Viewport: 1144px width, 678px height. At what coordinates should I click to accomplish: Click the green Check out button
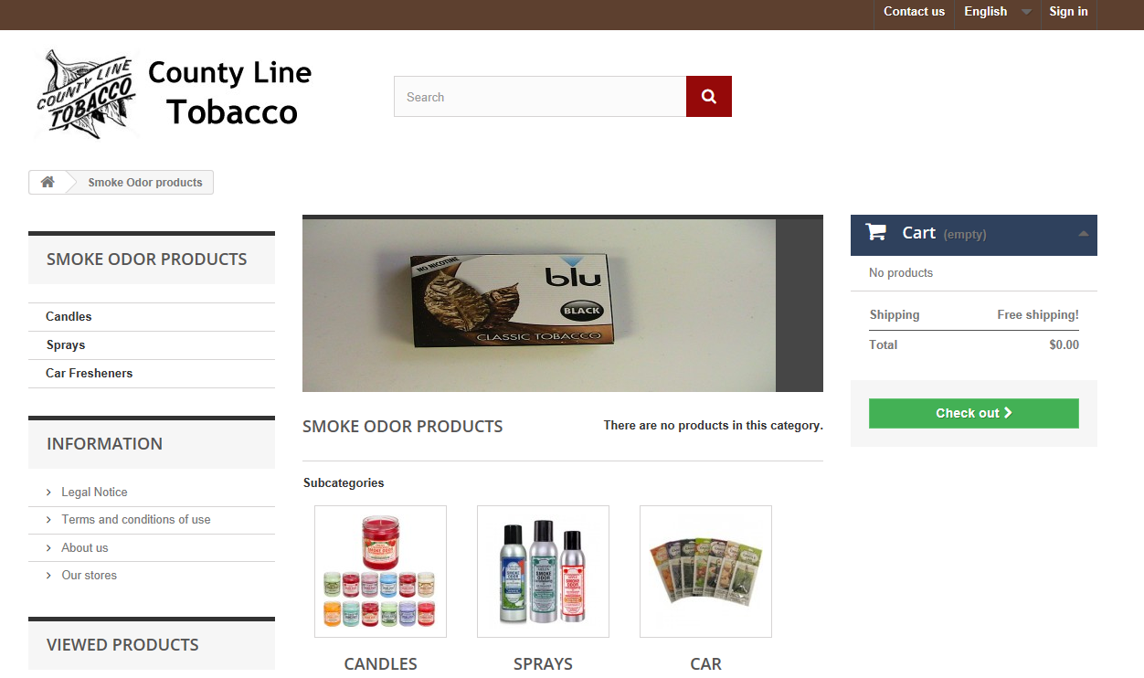[974, 413]
